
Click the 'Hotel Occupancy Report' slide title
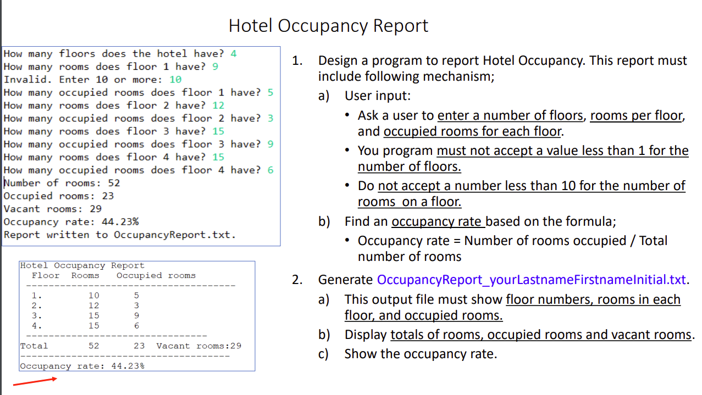pyautogui.click(x=328, y=25)
